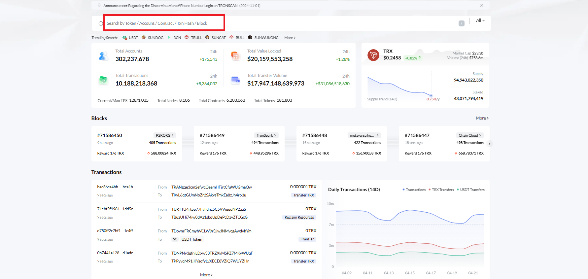Open address TBuzUHi74jw8dAz1sbqUpDePcDzyZTCGcG
Screen dimensions: 588x279
point(209,217)
